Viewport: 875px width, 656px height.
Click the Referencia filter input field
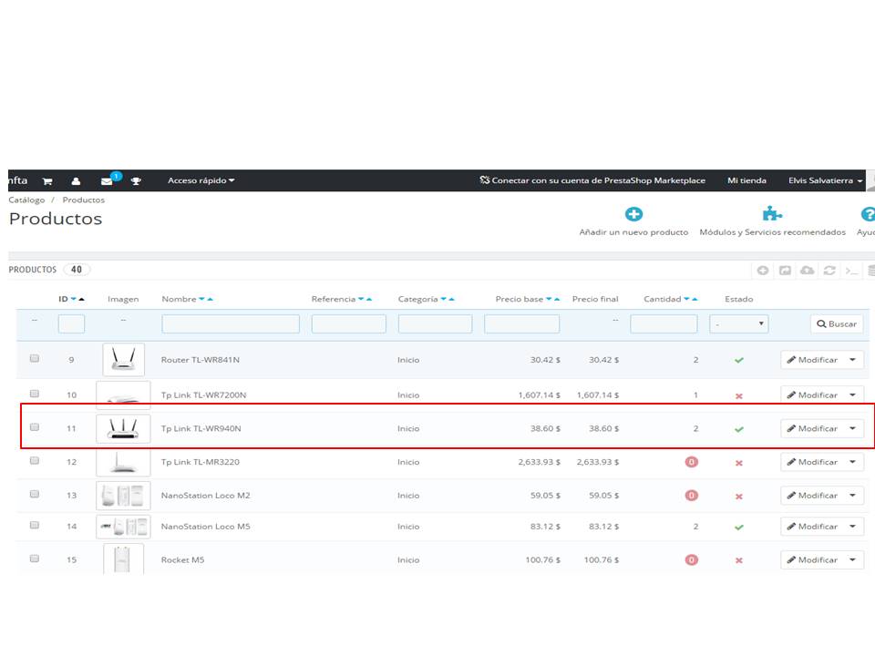349,324
